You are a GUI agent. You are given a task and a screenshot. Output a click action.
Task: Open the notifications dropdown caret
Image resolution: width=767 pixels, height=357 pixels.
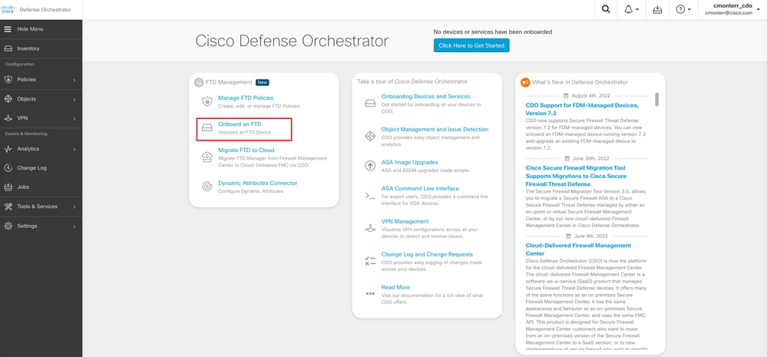(637, 10)
